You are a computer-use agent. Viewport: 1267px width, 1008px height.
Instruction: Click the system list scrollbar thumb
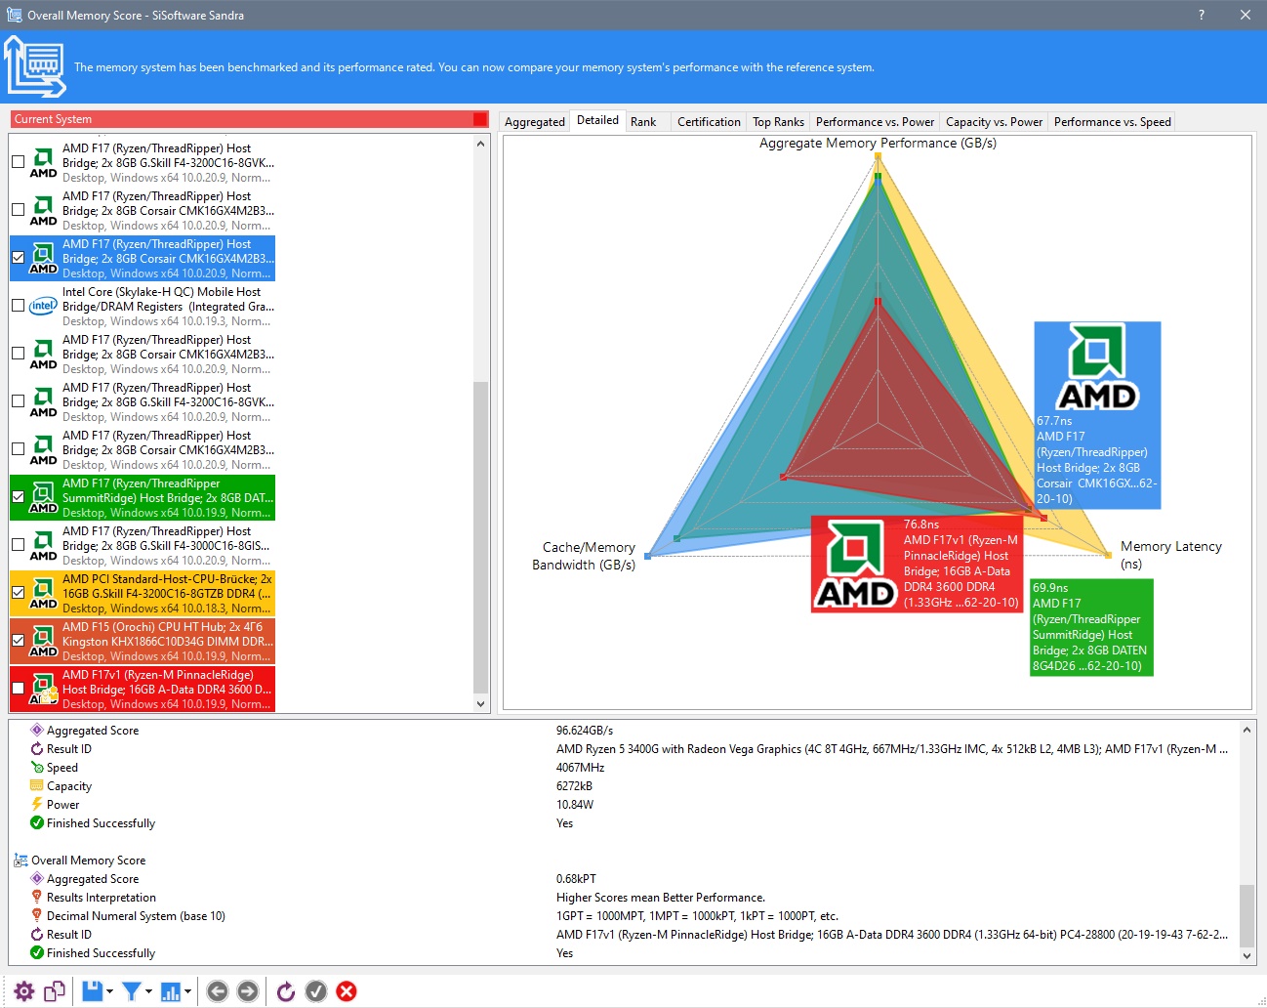click(480, 537)
